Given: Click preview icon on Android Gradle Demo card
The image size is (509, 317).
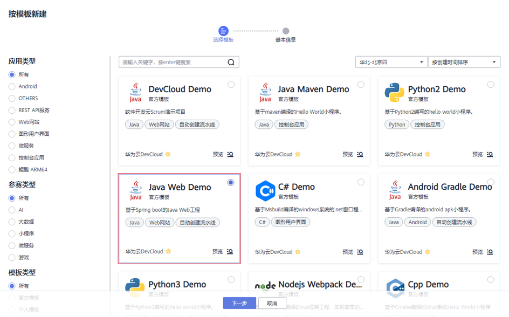Looking at the screenshot, I should (490, 252).
